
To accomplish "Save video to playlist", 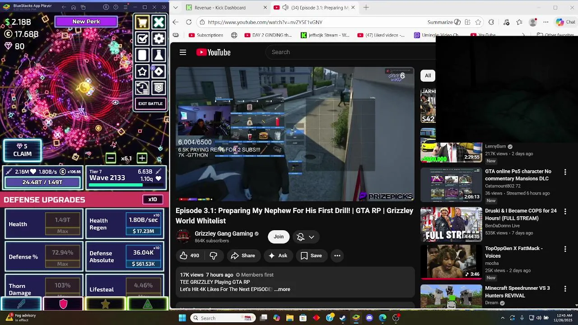I will pyautogui.click(x=311, y=255).
